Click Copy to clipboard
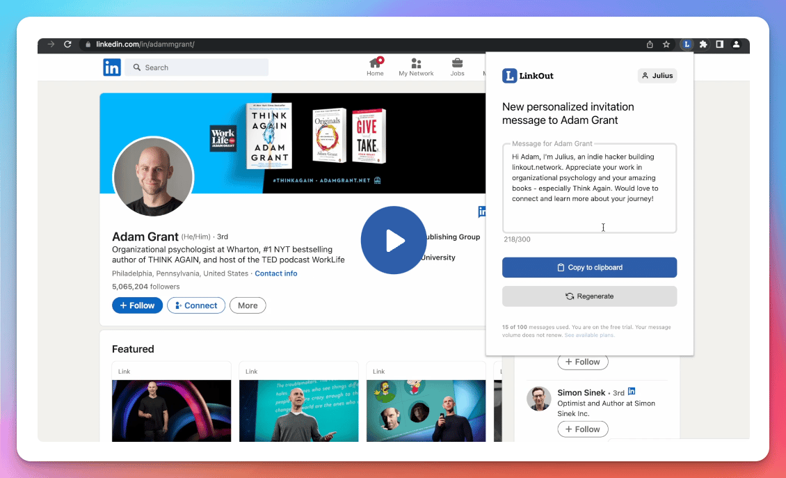This screenshot has height=478, width=786. pos(590,267)
